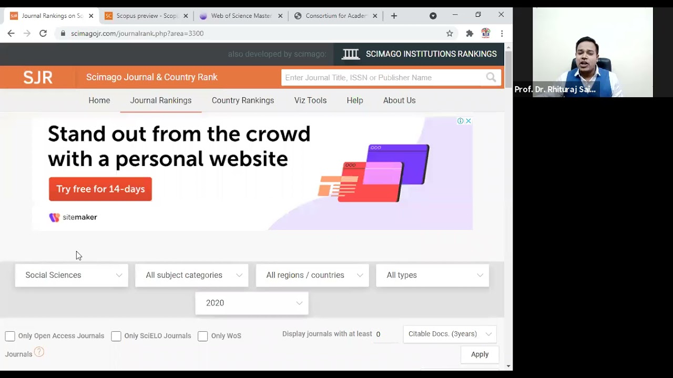Click the browser back arrow
This screenshot has height=378, width=673.
click(11, 33)
